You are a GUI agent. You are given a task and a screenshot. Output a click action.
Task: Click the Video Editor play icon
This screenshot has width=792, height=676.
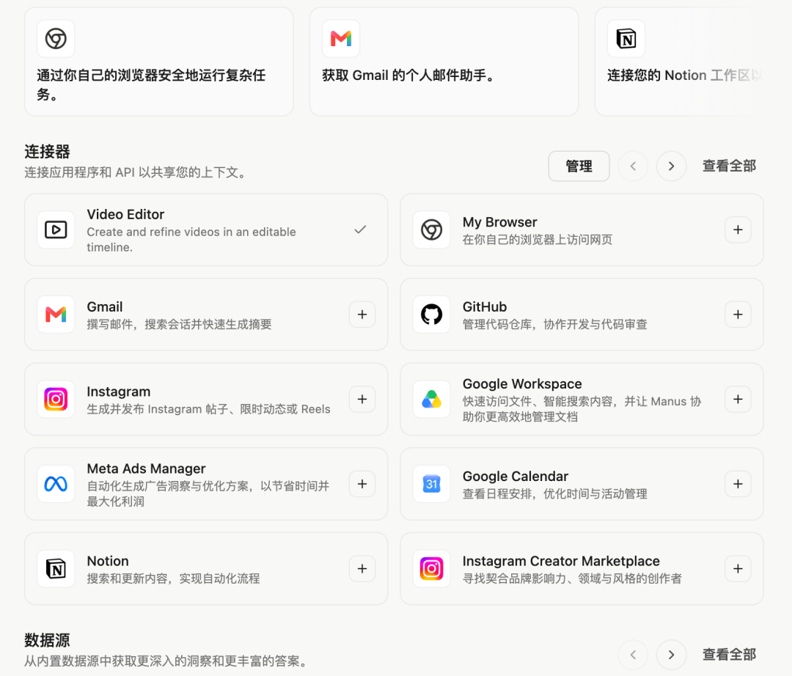pos(56,229)
